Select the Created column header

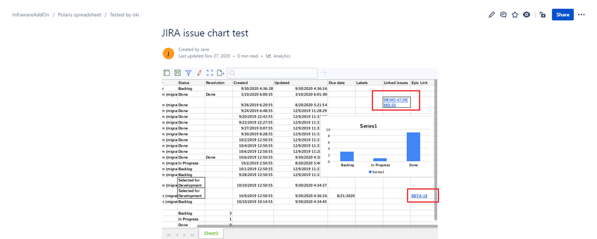point(253,82)
